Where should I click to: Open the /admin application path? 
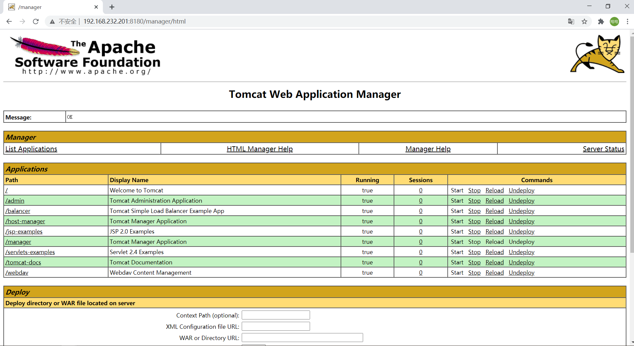[15, 201]
